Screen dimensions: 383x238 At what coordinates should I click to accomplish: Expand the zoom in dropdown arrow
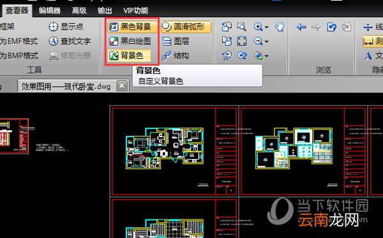266,27
